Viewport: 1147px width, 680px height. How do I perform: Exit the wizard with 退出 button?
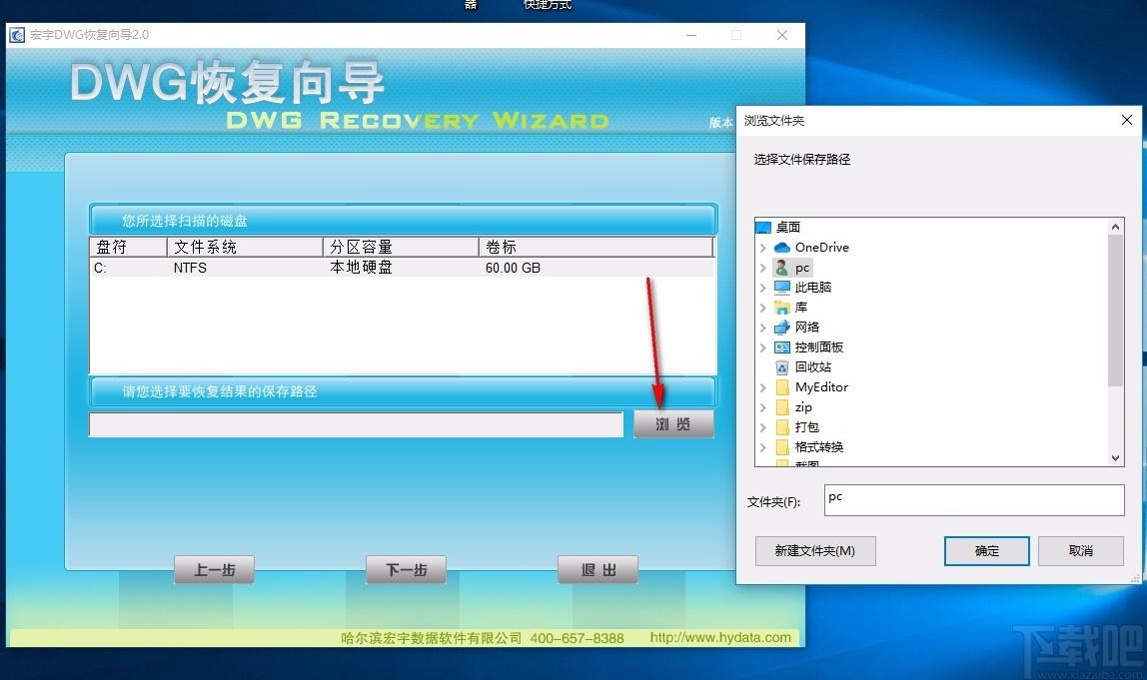597,569
